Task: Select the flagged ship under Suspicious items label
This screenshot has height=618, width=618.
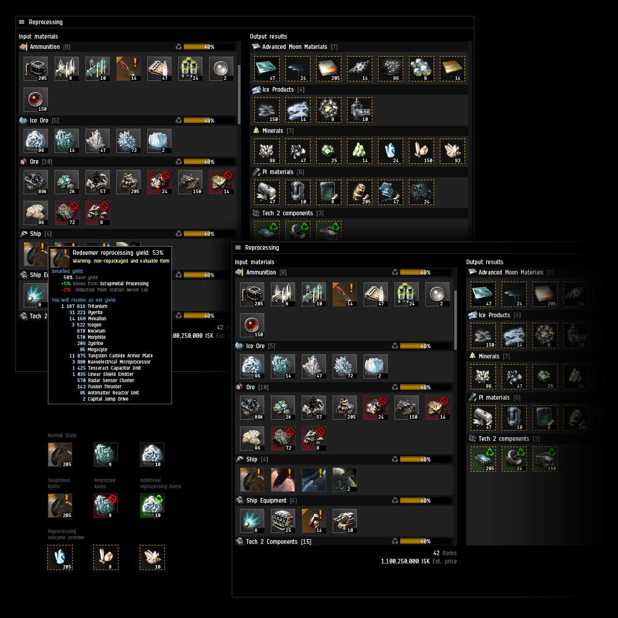Action: [60, 506]
